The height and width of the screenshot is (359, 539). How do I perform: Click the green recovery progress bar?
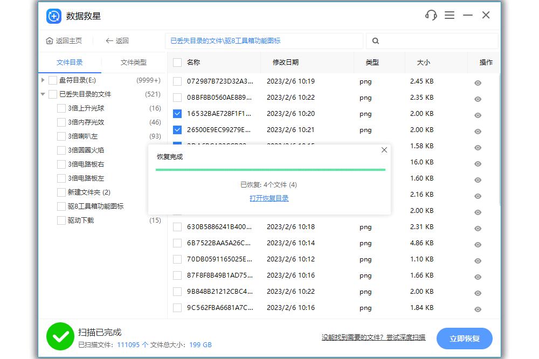tap(269, 169)
